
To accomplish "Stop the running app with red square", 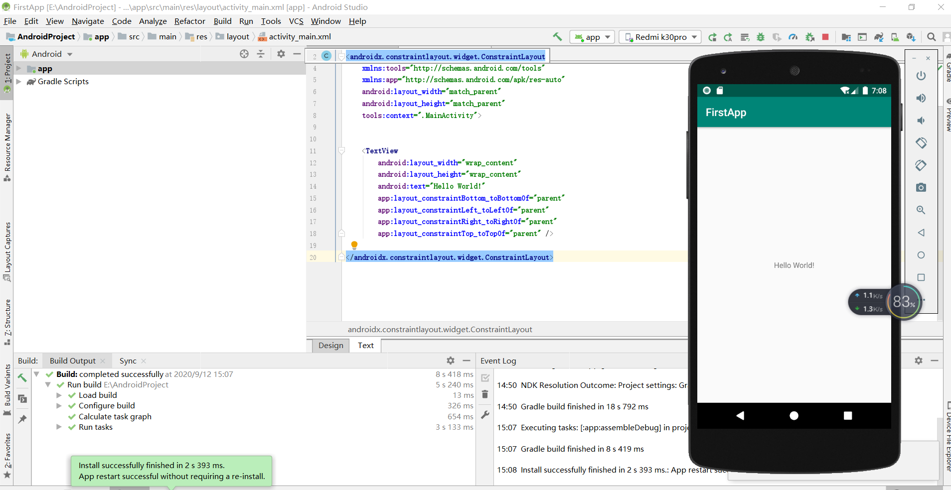I will pos(825,37).
